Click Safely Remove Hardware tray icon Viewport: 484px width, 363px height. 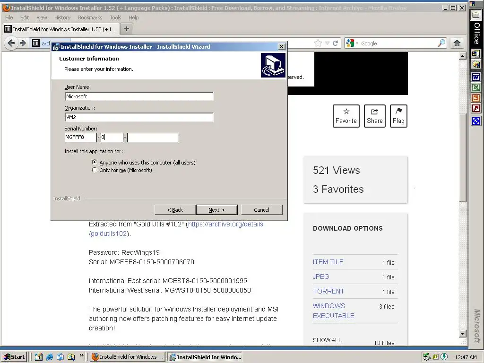[427, 357]
